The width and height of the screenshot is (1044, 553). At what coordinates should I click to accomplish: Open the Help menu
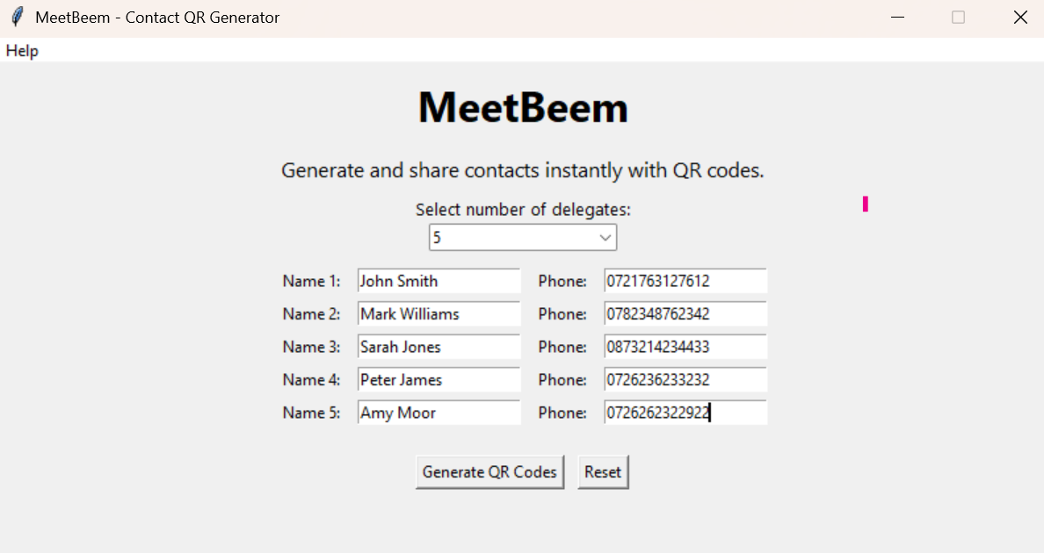click(x=22, y=51)
